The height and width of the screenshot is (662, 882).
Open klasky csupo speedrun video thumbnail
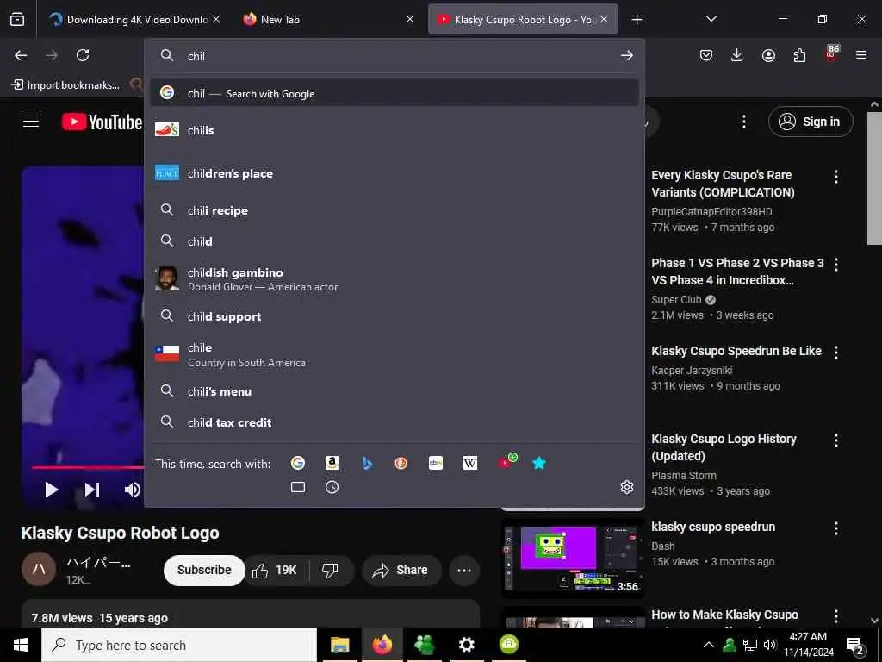tap(573, 559)
